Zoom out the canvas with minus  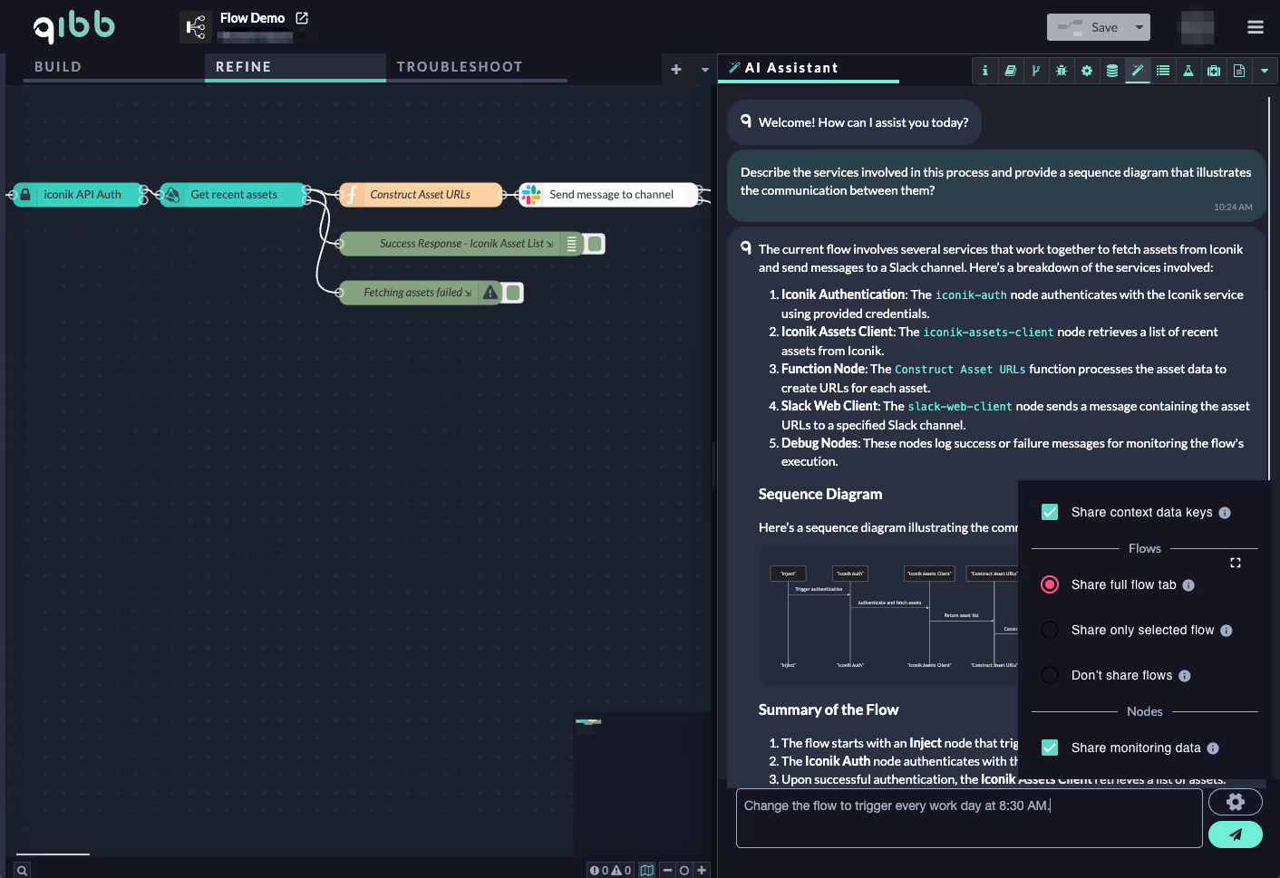point(667,870)
